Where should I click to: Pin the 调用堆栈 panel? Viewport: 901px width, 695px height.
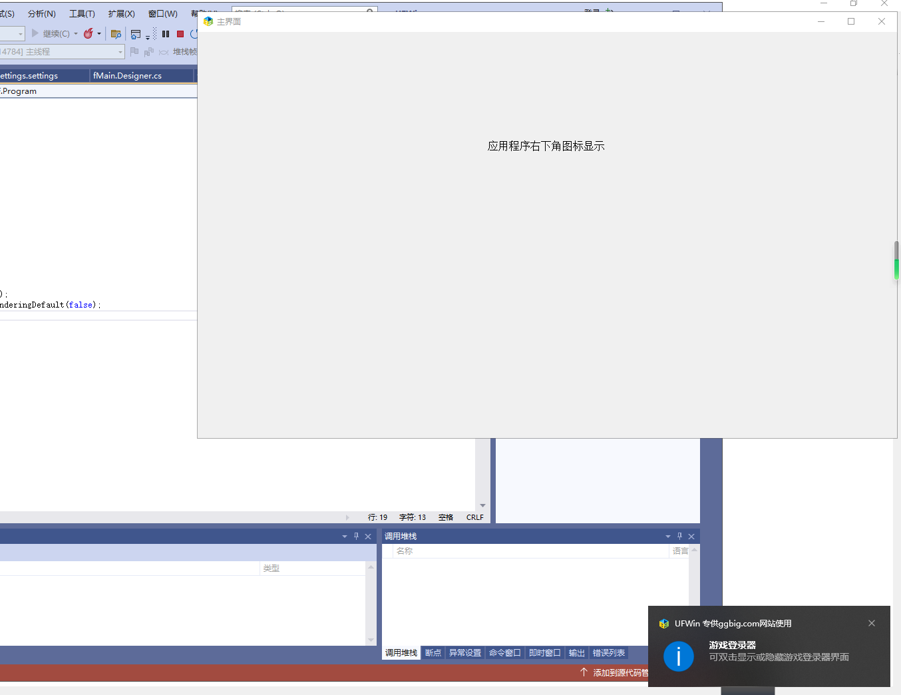pos(679,537)
